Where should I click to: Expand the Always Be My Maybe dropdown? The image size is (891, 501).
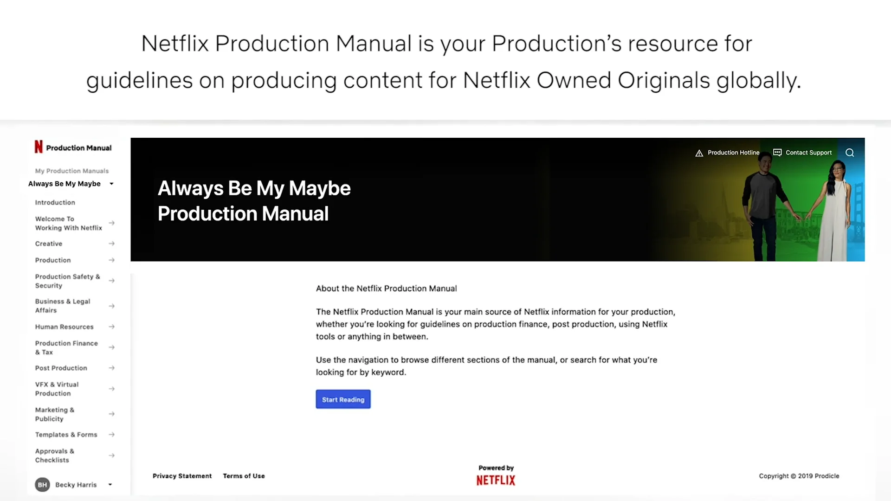111,184
